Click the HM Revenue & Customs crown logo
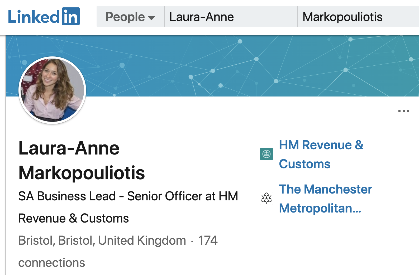419x275 pixels. pyautogui.click(x=266, y=154)
